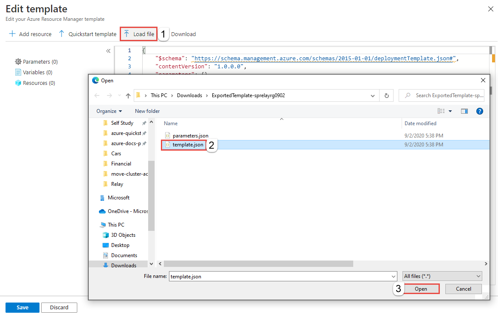This screenshot has height=314, width=498.
Task: Click the Discard button
Action: tap(59, 307)
